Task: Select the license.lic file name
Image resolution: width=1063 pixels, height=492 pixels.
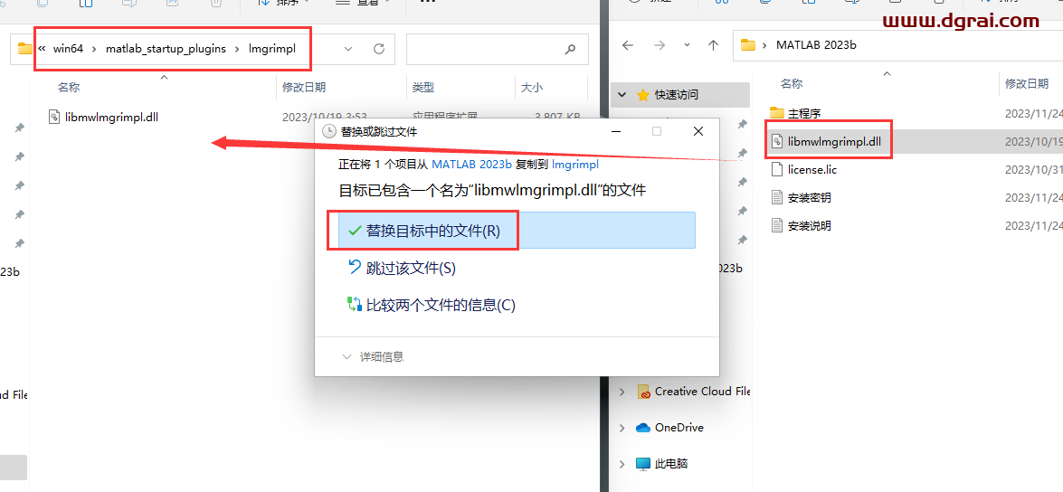Action: (x=812, y=169)
